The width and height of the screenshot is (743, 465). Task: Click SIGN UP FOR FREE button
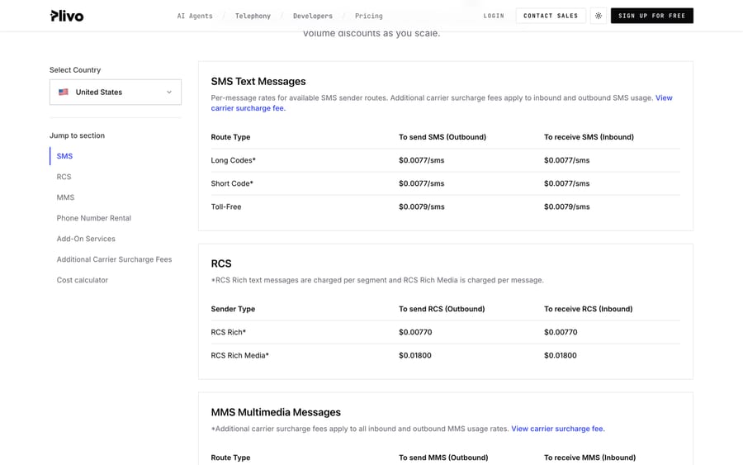651,16
